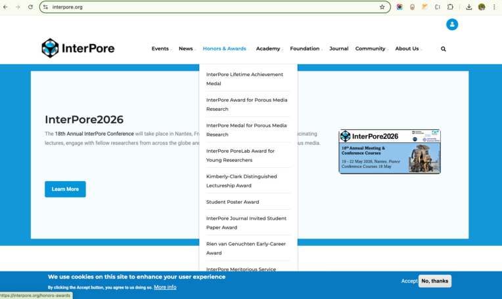This screenshot has height=299, width=502.
Task: Select InterPore Lifetime Achievement Medal
Action: [x=248, y=79]
